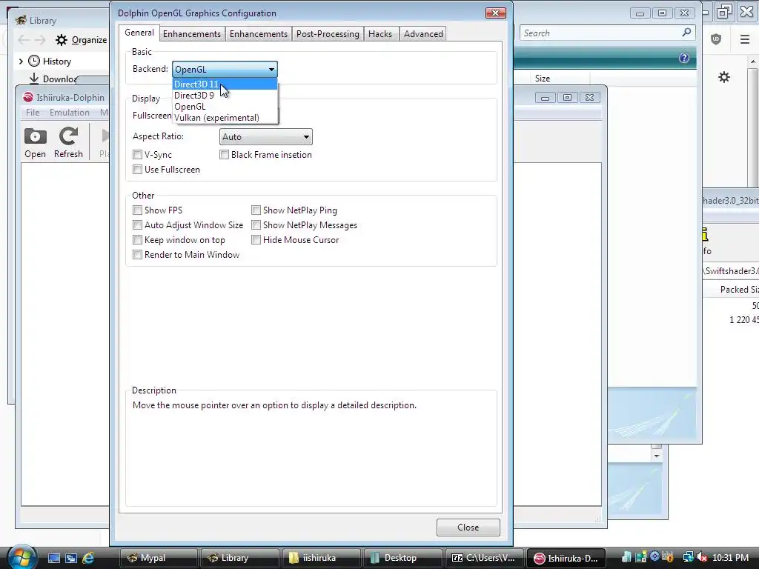The width and height of the screenshot is (759, 569).
Task: Click Switch between windows quick launch icon
Action: (x=71, y=558)
